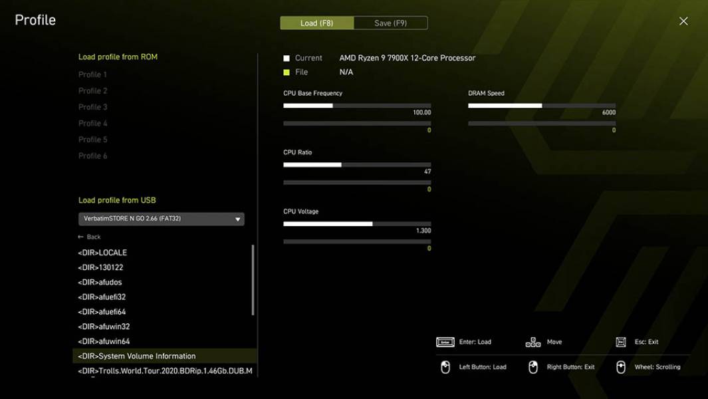
Task: Click the white Current legend square
Action: [286, 58]
